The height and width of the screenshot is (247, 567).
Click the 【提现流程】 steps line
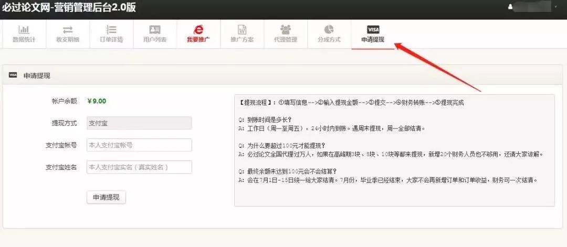pos(351,103)
